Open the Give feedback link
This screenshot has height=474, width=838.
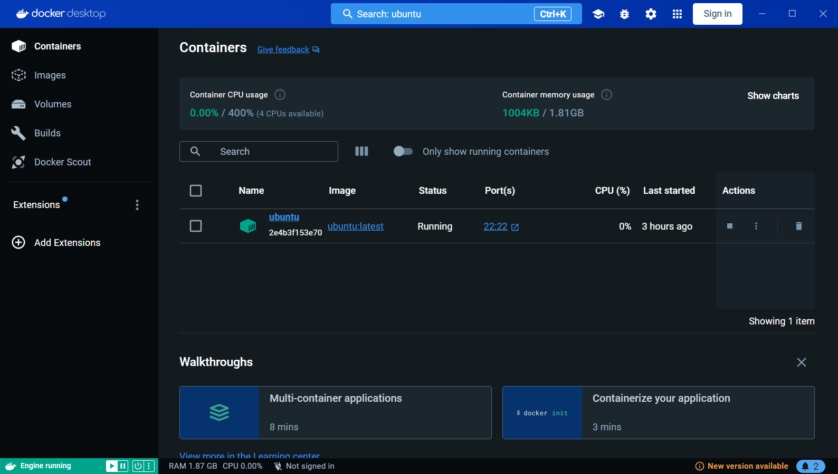point(283,50)
